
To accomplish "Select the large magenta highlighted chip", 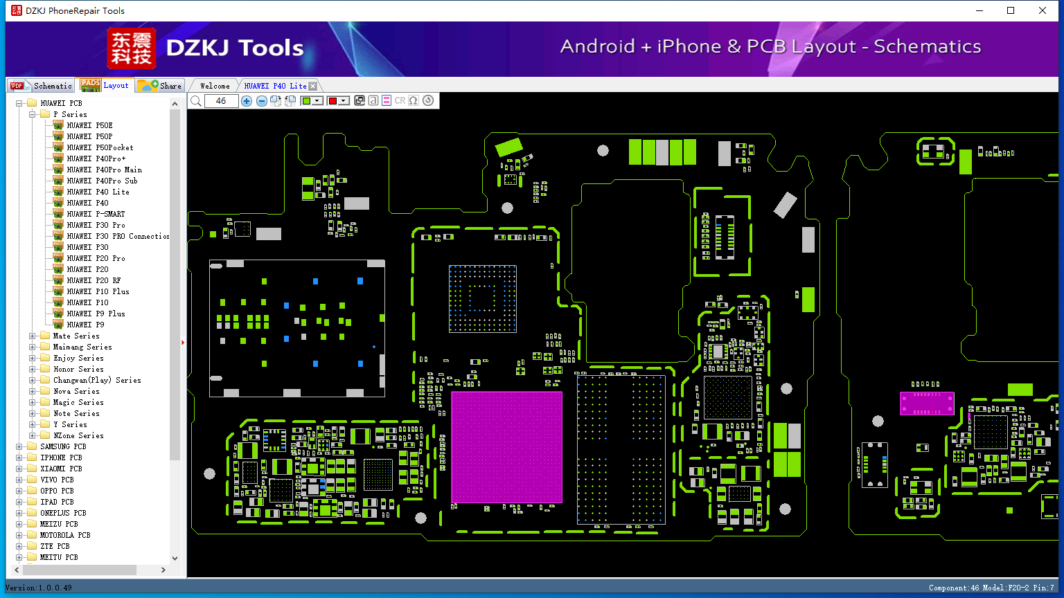I will (506, 447).
